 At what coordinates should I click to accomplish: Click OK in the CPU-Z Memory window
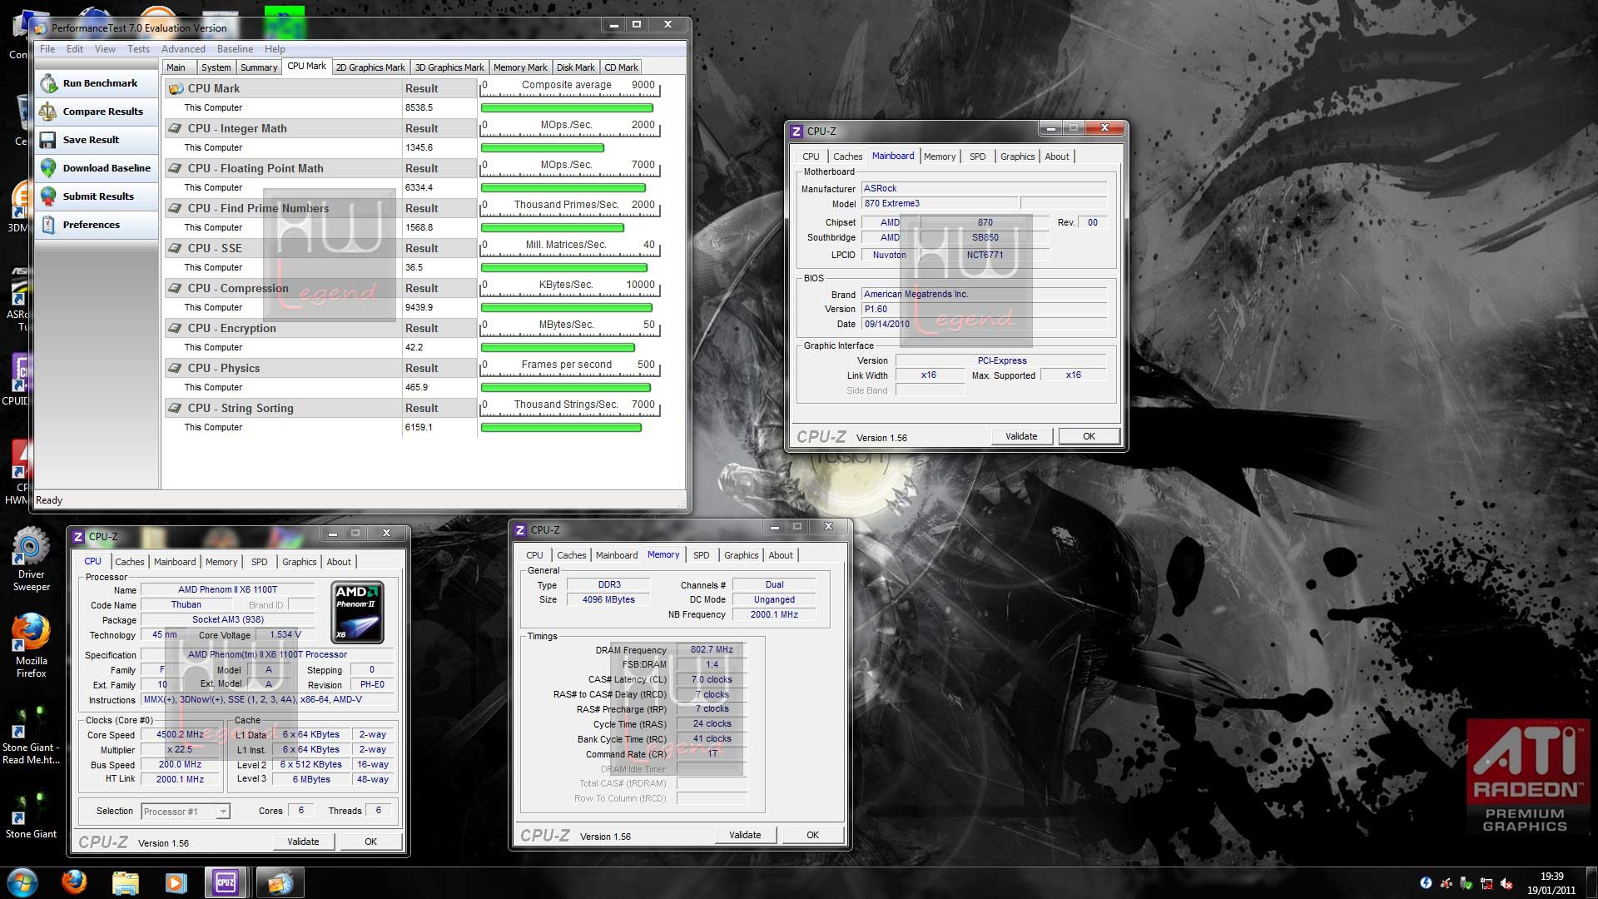(x=812, y=835)
